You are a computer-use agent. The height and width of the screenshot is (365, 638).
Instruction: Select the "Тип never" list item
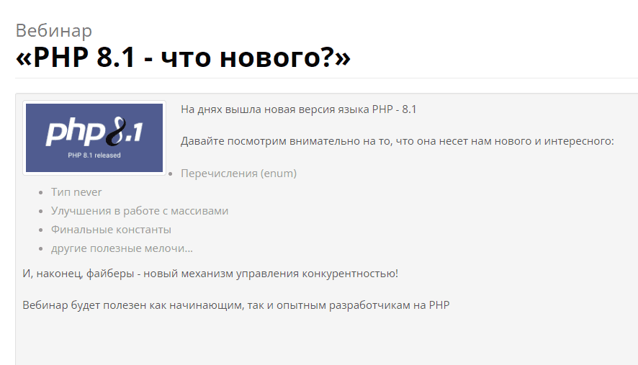[x=76, y=192]
